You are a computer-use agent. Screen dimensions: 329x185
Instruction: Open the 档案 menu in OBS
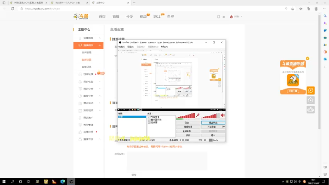pos(122,46)
